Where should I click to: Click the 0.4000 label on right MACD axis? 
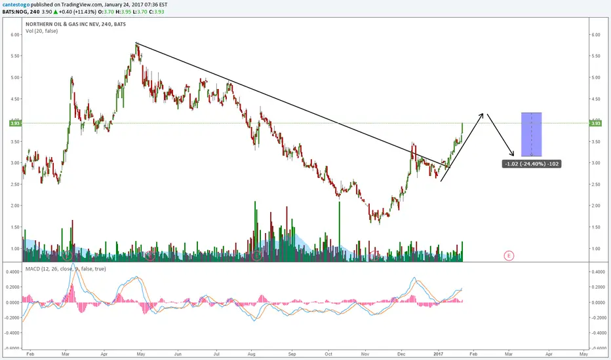(x=598, y=272)
